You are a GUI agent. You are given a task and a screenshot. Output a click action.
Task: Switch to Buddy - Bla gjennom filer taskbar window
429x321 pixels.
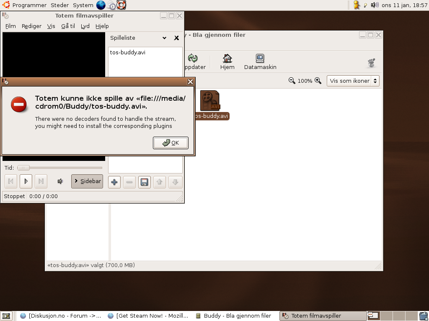tap(234, 316)
